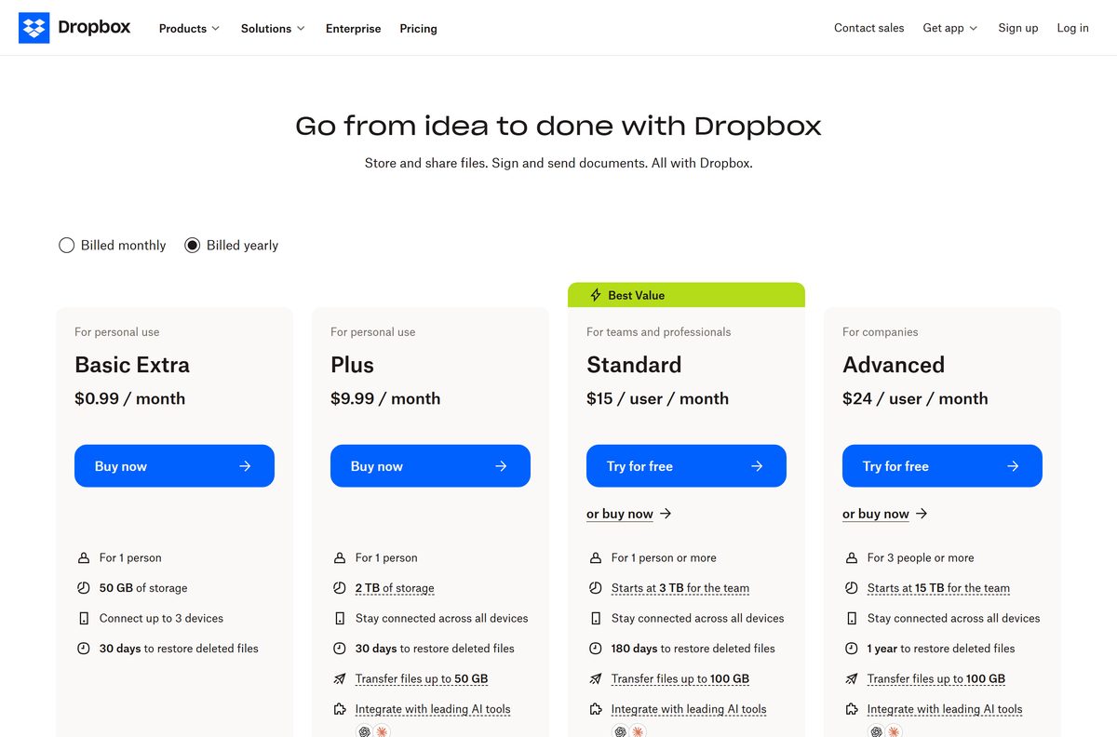Click puzzle icon in Plus AI tools row

[x=340, y=709]
